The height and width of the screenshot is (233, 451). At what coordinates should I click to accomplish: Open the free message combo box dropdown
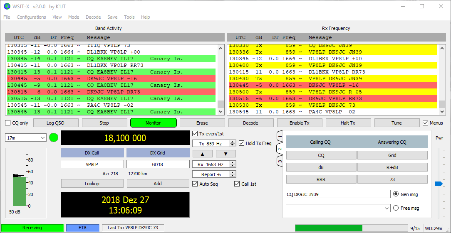[x=387, y=208]
